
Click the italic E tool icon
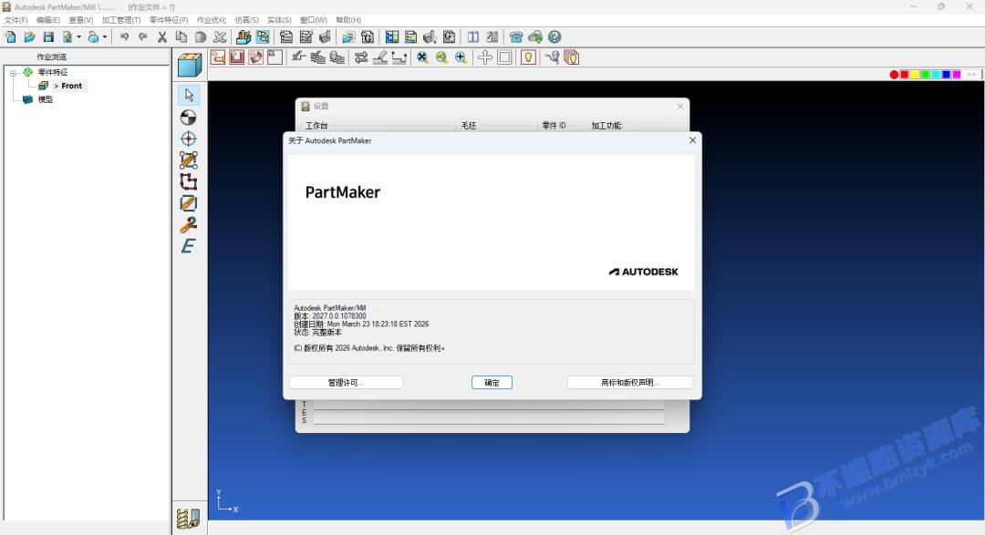point(189,246)
